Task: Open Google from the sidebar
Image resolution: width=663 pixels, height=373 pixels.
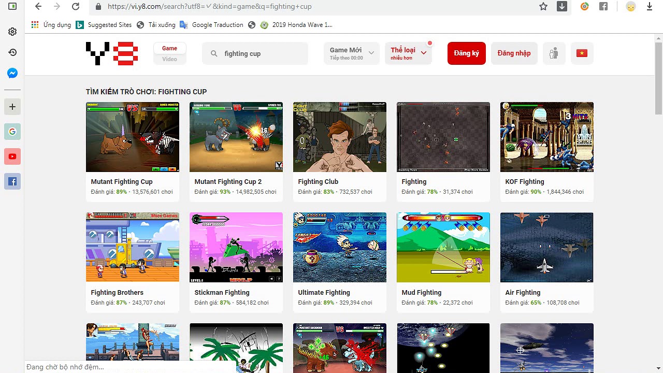Action: (12, 132)
